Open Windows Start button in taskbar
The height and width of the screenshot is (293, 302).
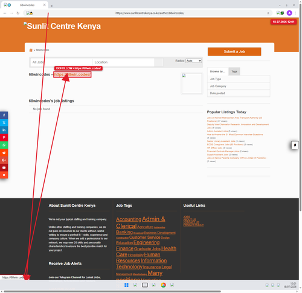click(x=126, y=285)
